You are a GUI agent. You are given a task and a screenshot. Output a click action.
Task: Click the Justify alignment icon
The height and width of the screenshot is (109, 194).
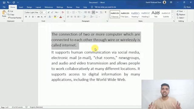coord(79,17)
